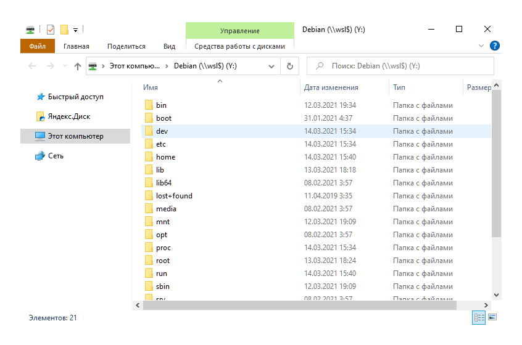Open the recent locations dropdown arrow

64,66
